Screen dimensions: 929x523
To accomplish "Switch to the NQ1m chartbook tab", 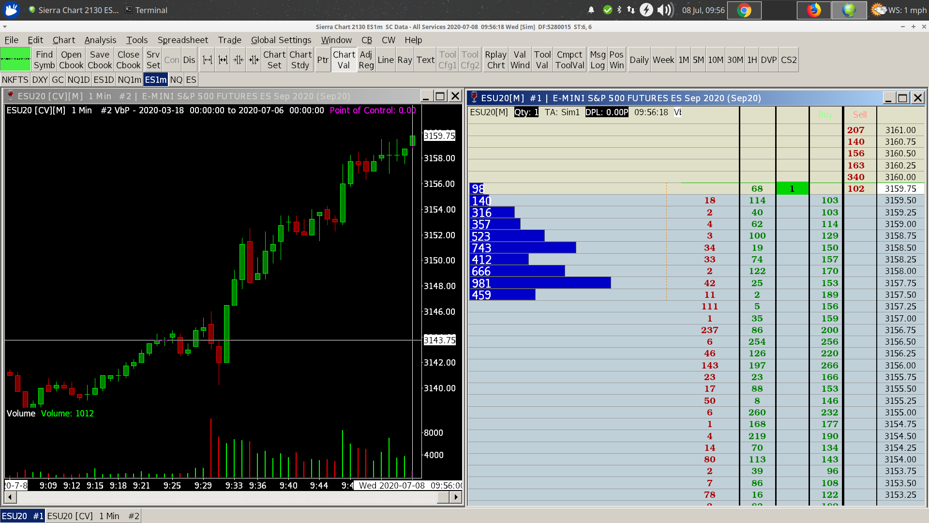I will click(129, 79).
